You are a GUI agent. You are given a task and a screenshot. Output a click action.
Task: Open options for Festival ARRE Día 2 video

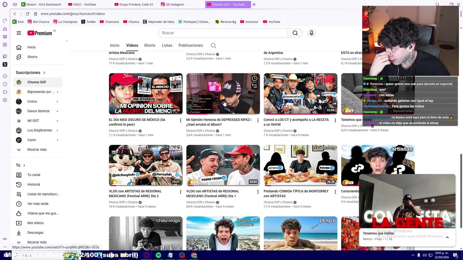(180, 192)
